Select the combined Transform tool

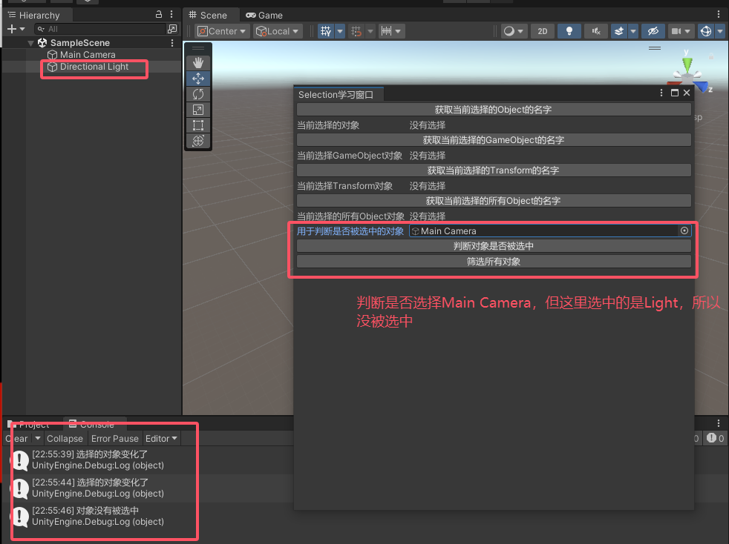(197, 140)
